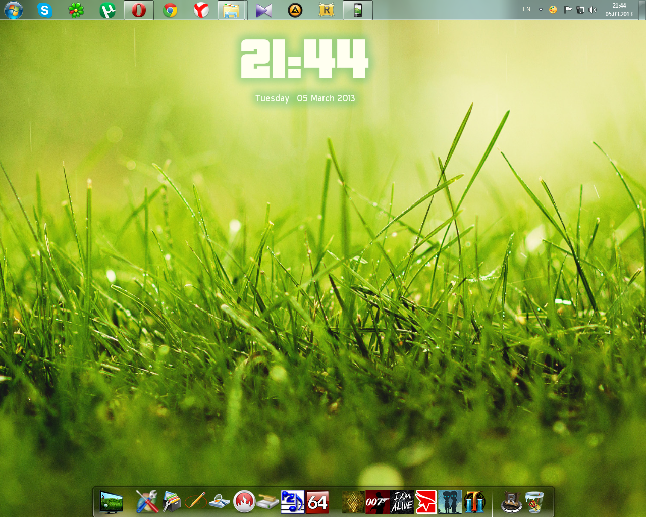Open Yandex browser taskbar icon
646x517 pixels.
tap(201, 10)
